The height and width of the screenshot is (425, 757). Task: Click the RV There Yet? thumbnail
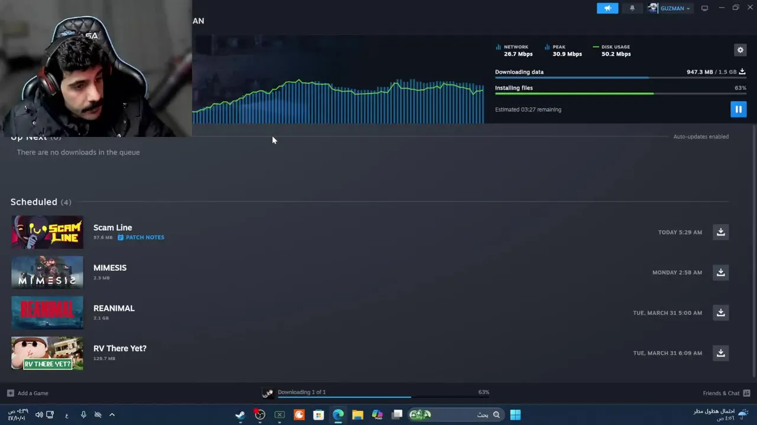click(47, 353)
